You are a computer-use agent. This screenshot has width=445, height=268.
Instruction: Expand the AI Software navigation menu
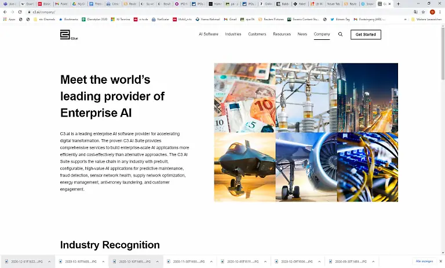pyautogui.click(x=208, y=35)
